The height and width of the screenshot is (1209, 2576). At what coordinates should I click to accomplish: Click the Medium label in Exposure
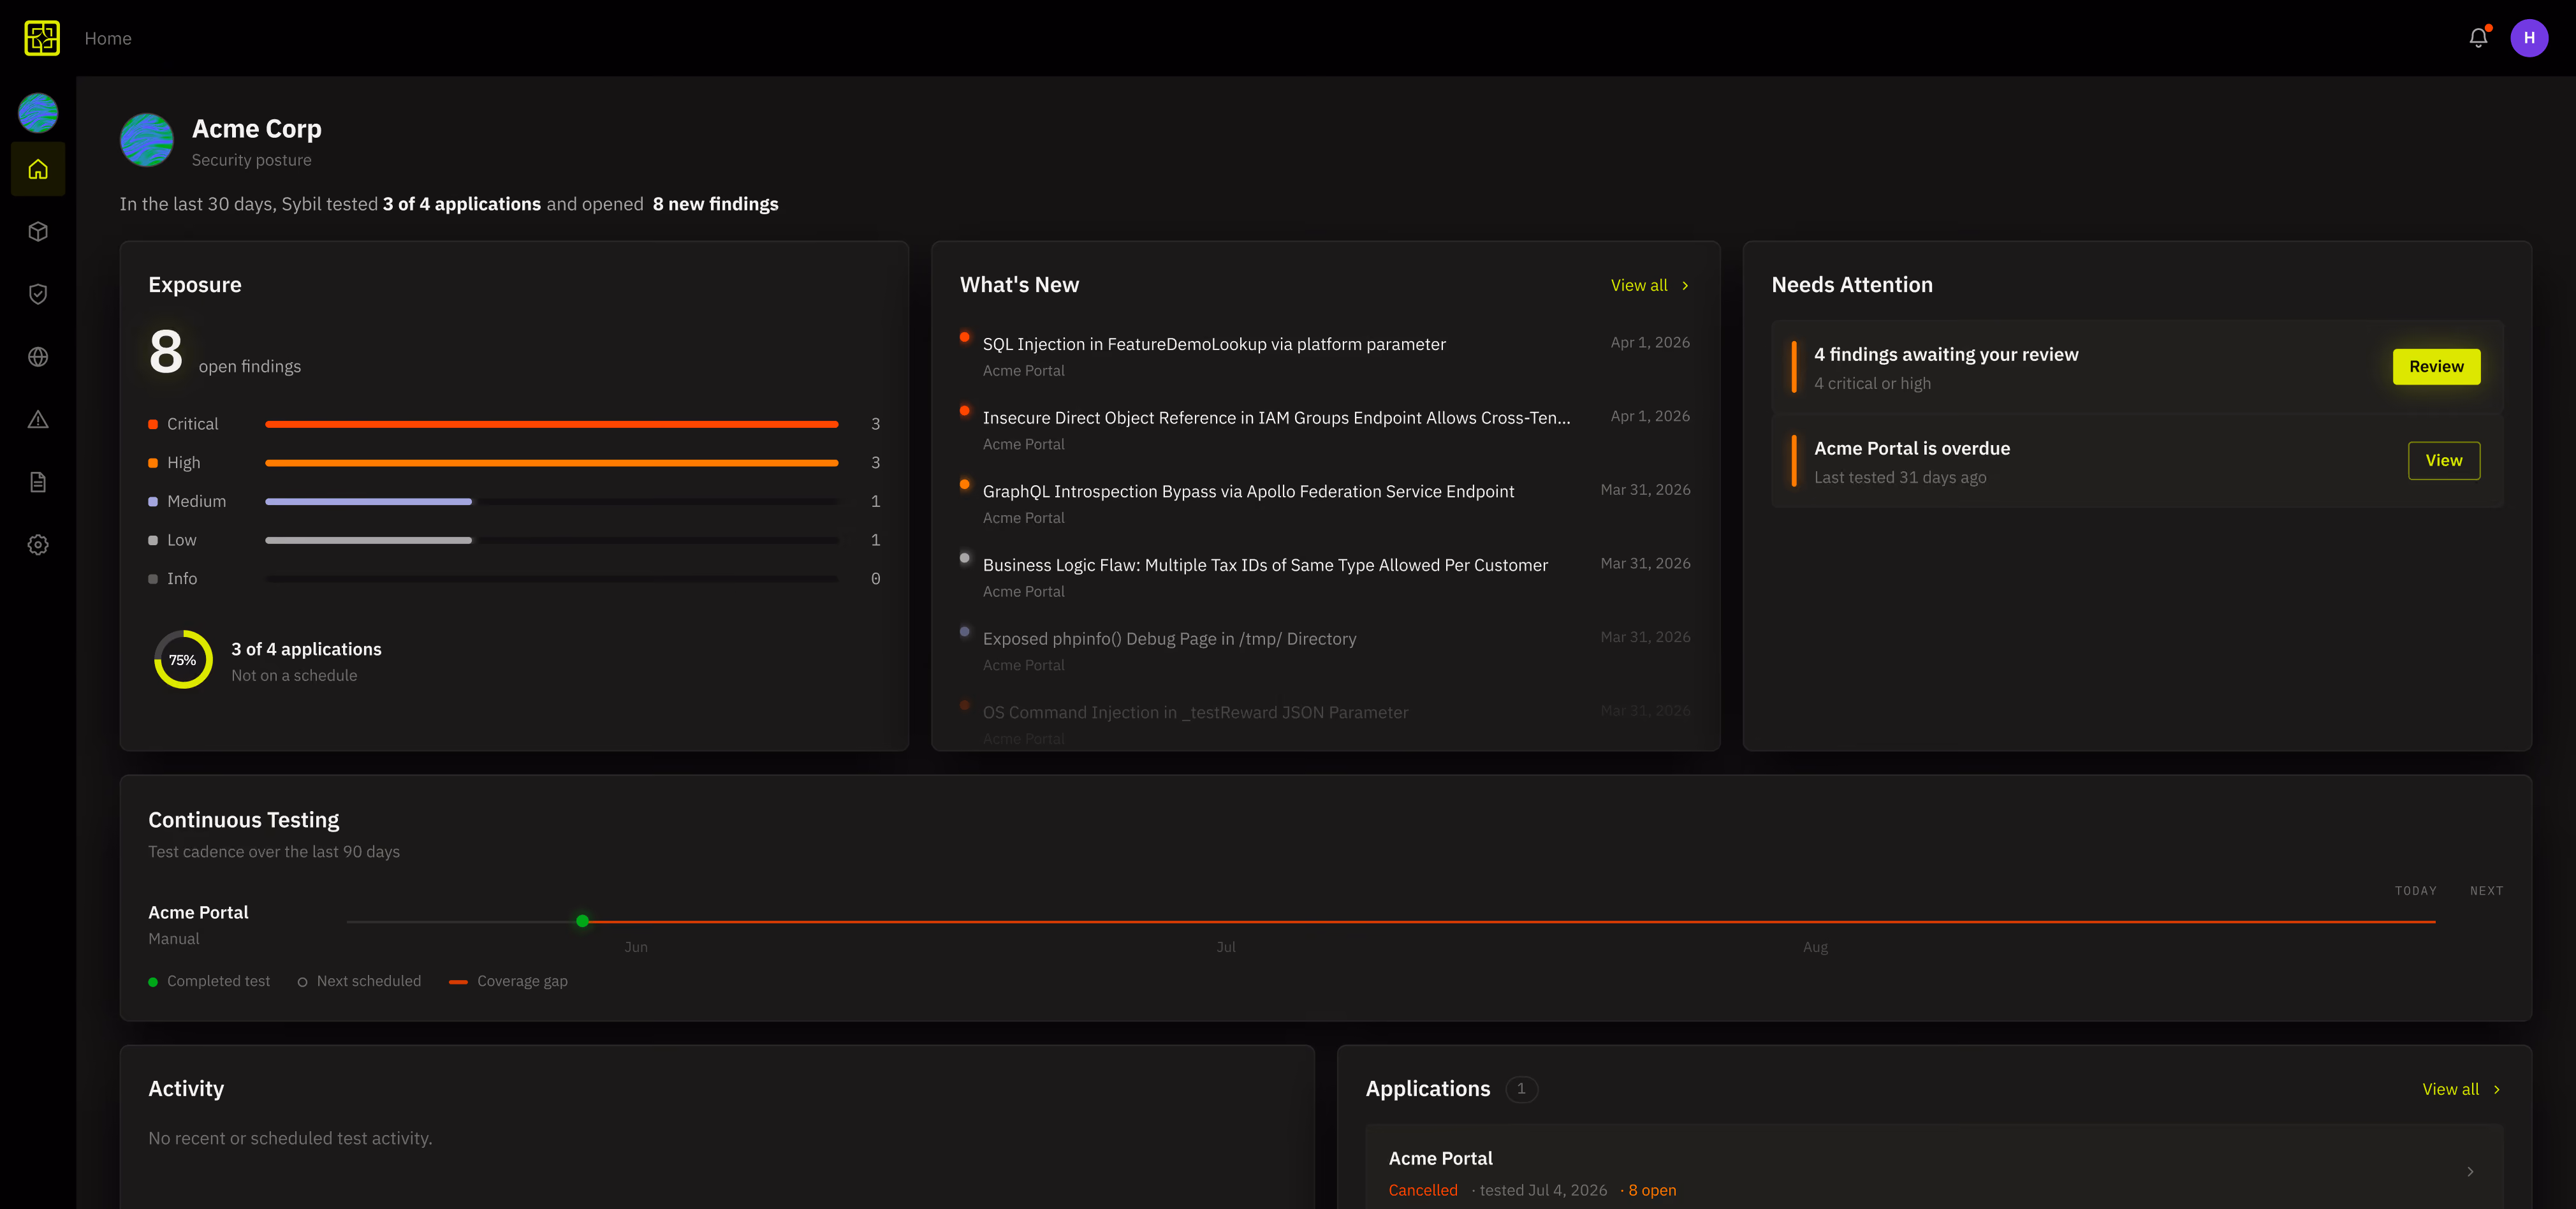coord(196,502)
